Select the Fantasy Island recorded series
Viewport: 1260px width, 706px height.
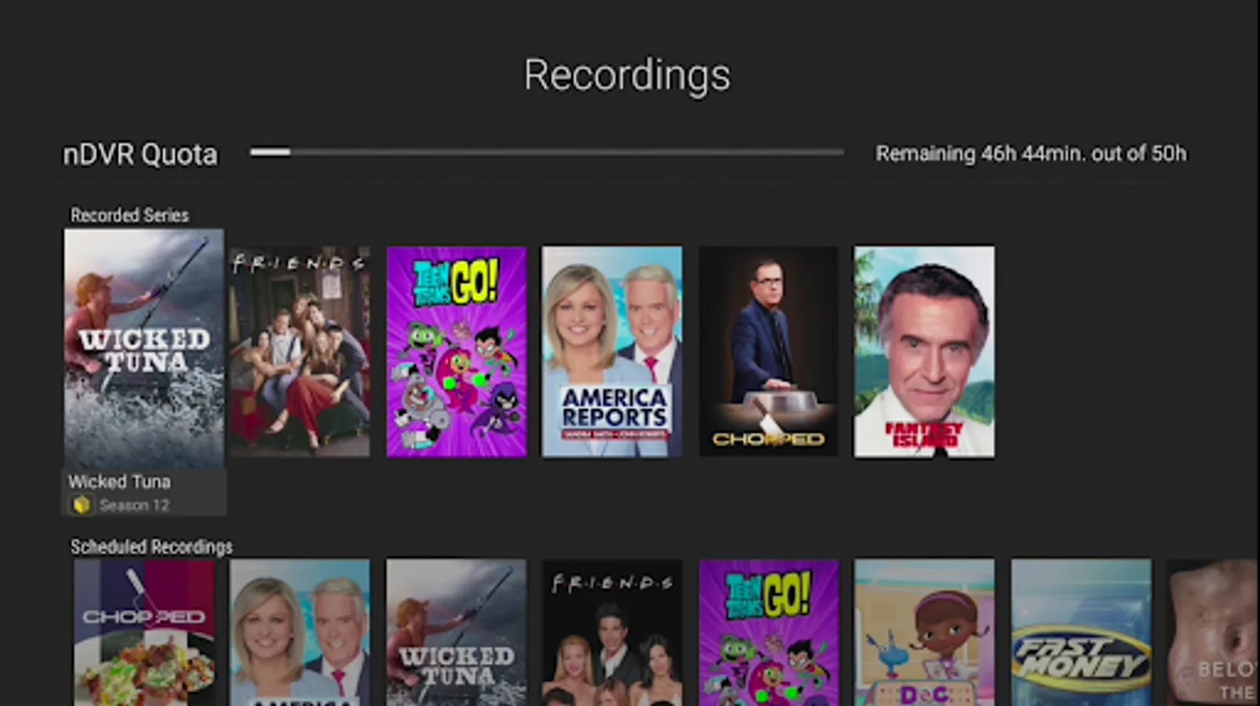[924, 351]
